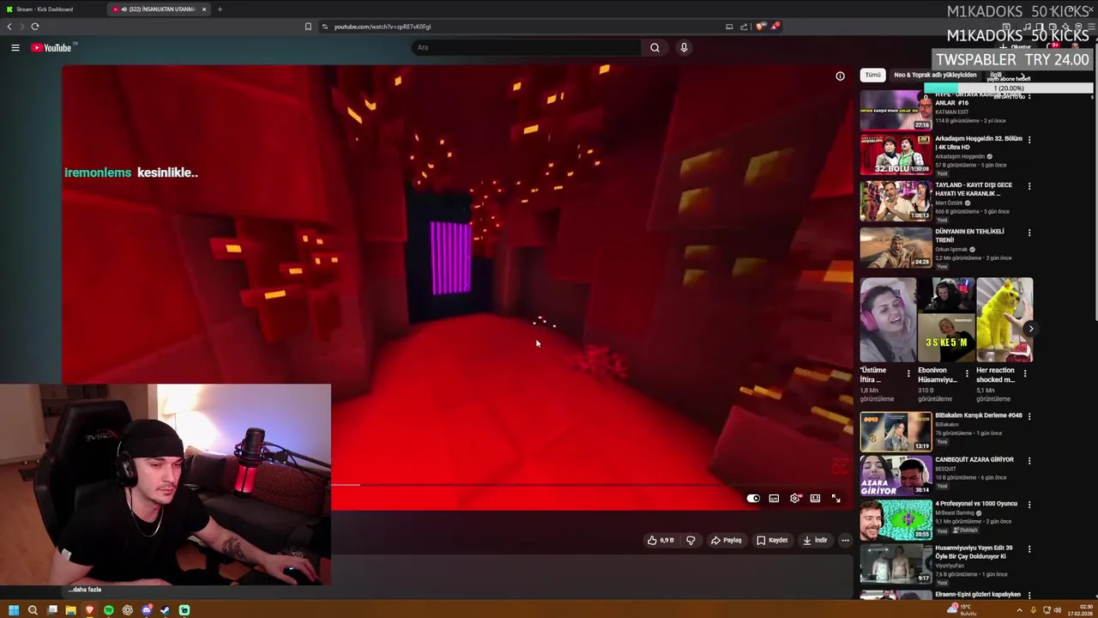Open Windows taskbar search
This screenshot has width=1098, height=618.
(x=33, y=610)
